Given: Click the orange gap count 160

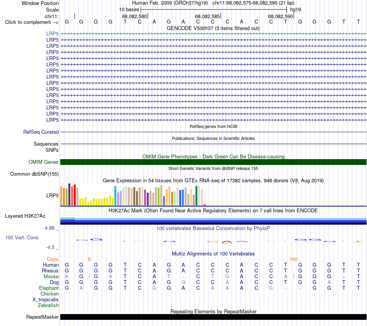Looking at the screenshot, I should click(293, 259).
